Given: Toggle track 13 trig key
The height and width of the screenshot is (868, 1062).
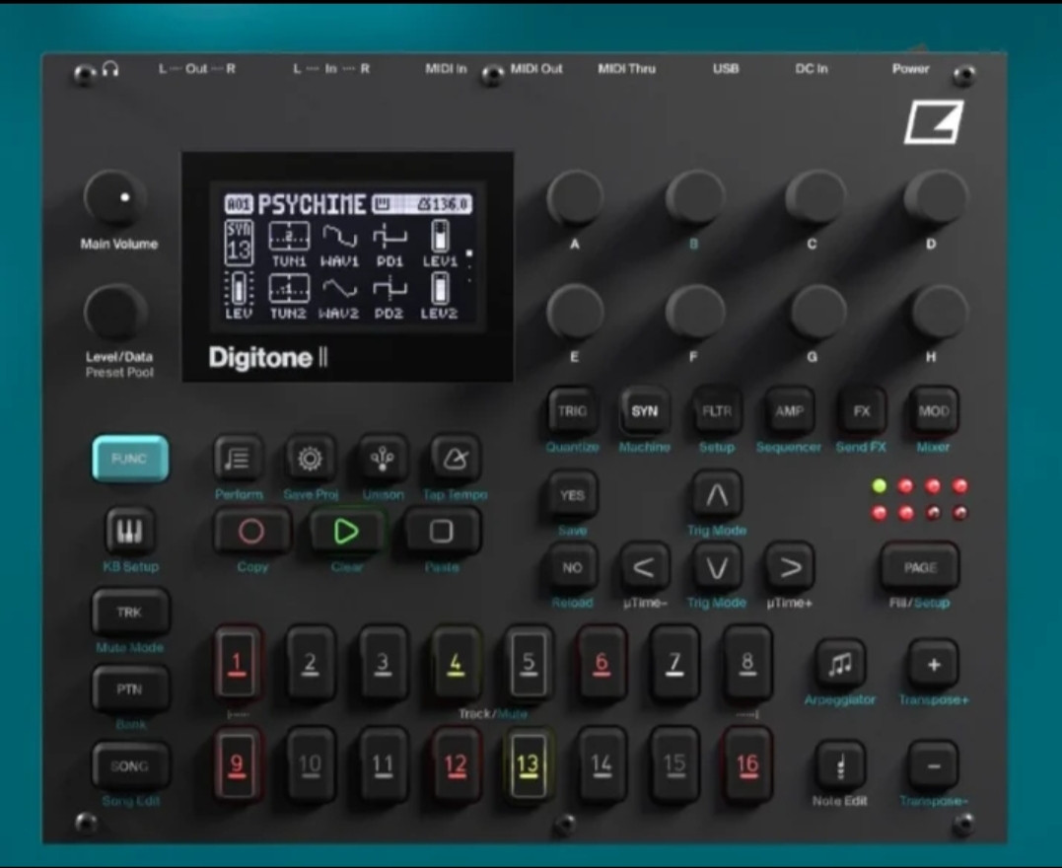Looking at the screenshot, I should point(529,763).
